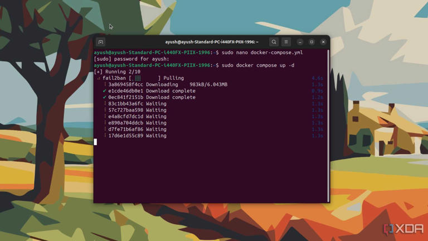
Task: Maximize the terminal window
Action: (x=312, y=42)
